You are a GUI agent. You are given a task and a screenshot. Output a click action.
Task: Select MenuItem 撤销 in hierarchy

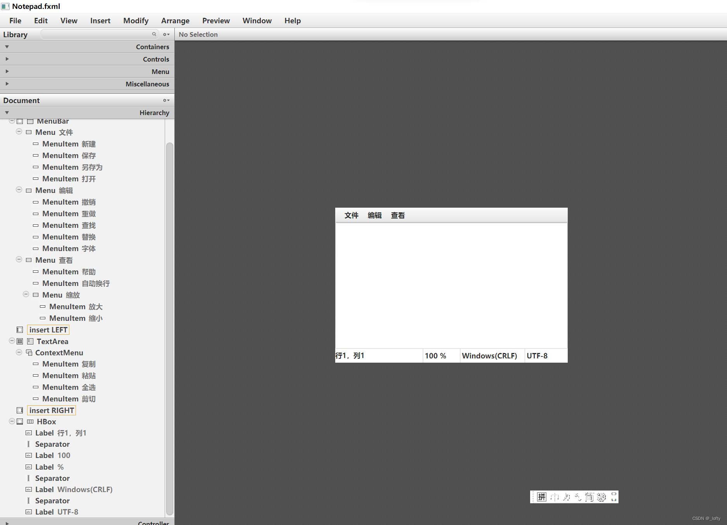tap(69, 202)
